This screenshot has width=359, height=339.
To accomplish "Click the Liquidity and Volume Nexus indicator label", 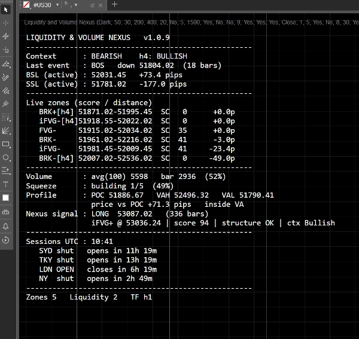I will [191, 22].
